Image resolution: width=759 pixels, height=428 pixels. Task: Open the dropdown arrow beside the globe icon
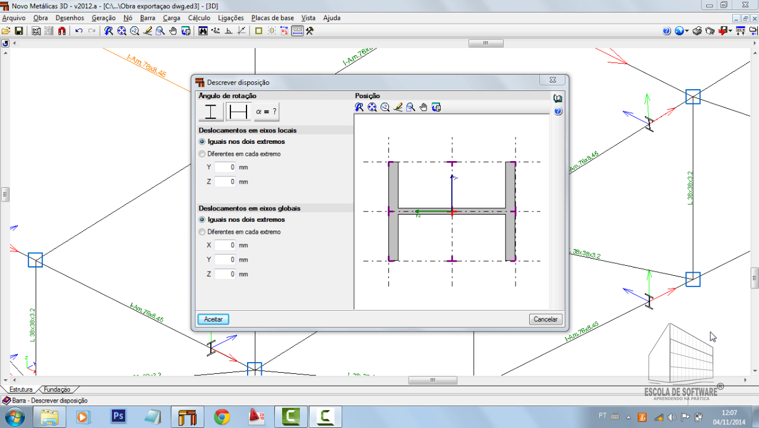[x=687, y=31]
